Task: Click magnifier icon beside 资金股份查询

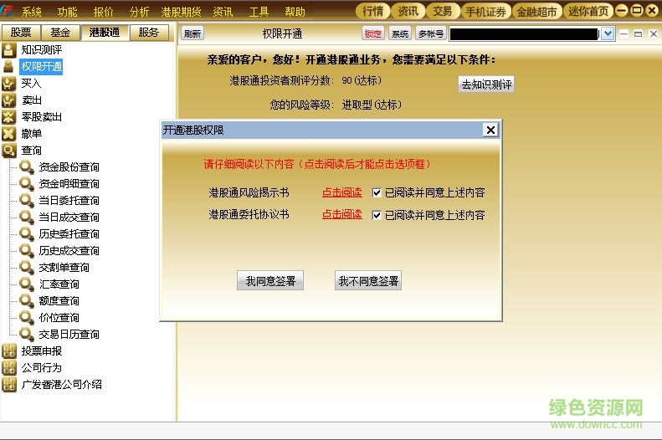Action: [x=27, y=167]
